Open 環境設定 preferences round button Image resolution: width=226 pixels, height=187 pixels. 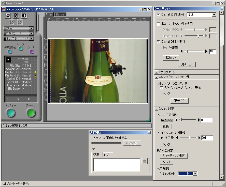pyautogui.click(x=10, y=51)
